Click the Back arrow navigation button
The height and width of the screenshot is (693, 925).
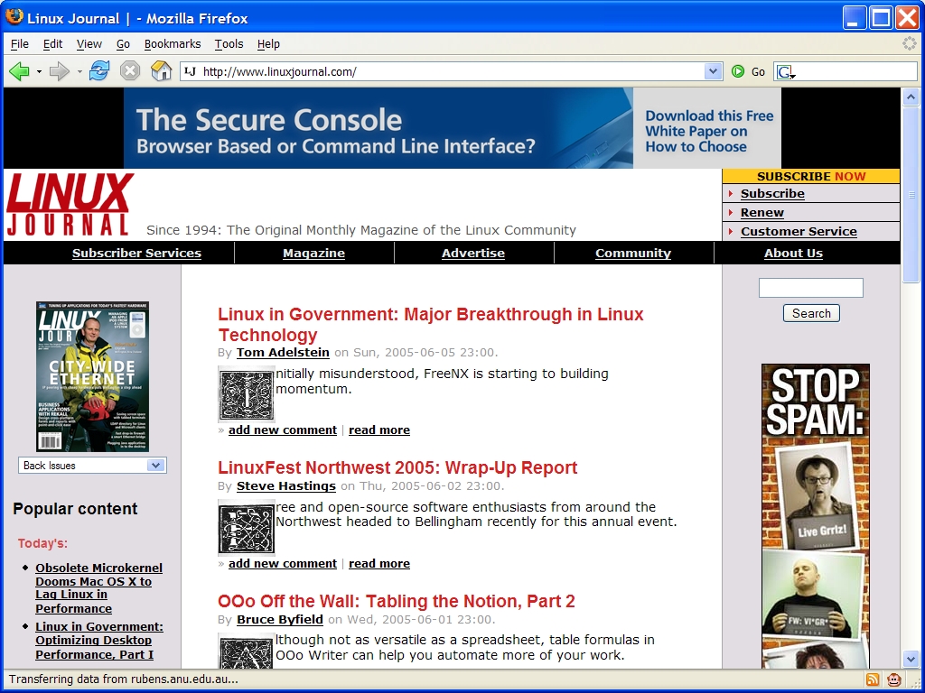pos(19,71)
